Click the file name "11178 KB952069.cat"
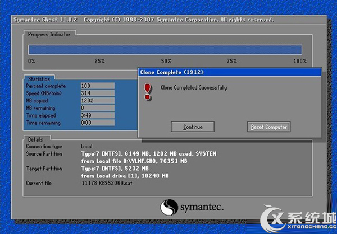337x234 pixels. click(107, 183)
